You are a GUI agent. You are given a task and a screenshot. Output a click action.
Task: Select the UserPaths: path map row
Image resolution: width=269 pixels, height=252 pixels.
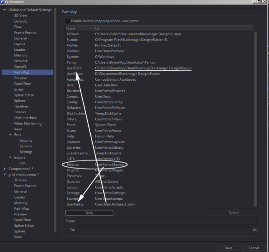(160, 204)
